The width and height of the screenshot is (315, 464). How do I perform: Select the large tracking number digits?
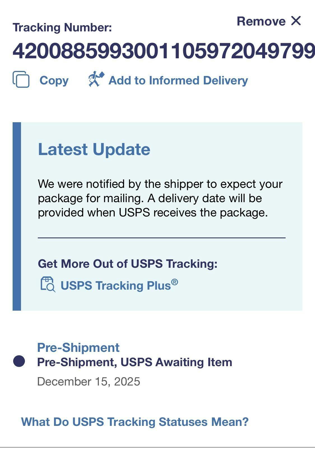click(164, 51)
